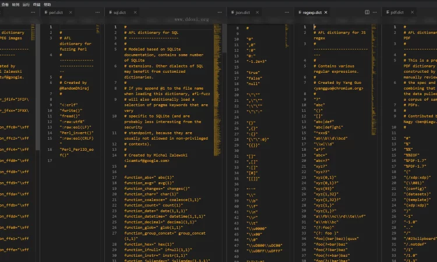Click the file icon on the perl.dict tab

pos(46,13)
